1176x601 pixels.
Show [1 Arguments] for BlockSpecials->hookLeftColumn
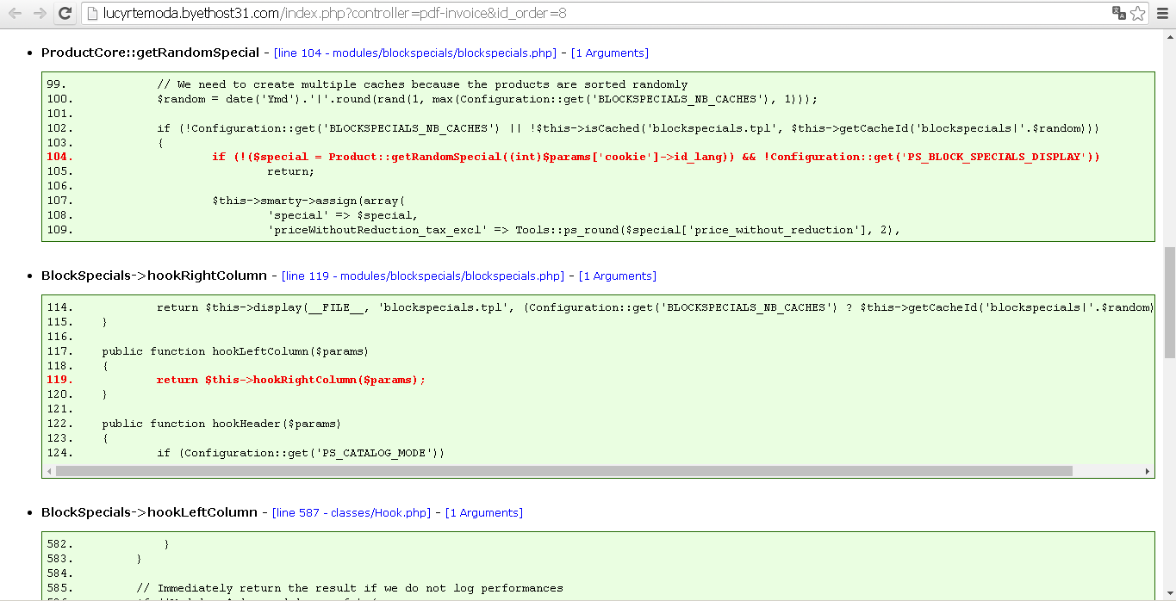pyautogui.click(x=484, y=513)
